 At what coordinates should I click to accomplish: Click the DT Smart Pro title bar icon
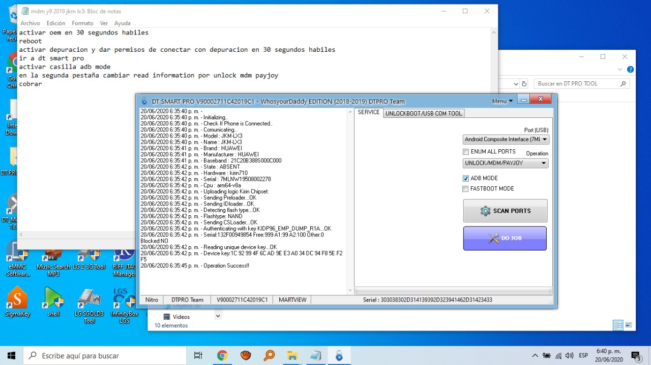coord(144,101)
